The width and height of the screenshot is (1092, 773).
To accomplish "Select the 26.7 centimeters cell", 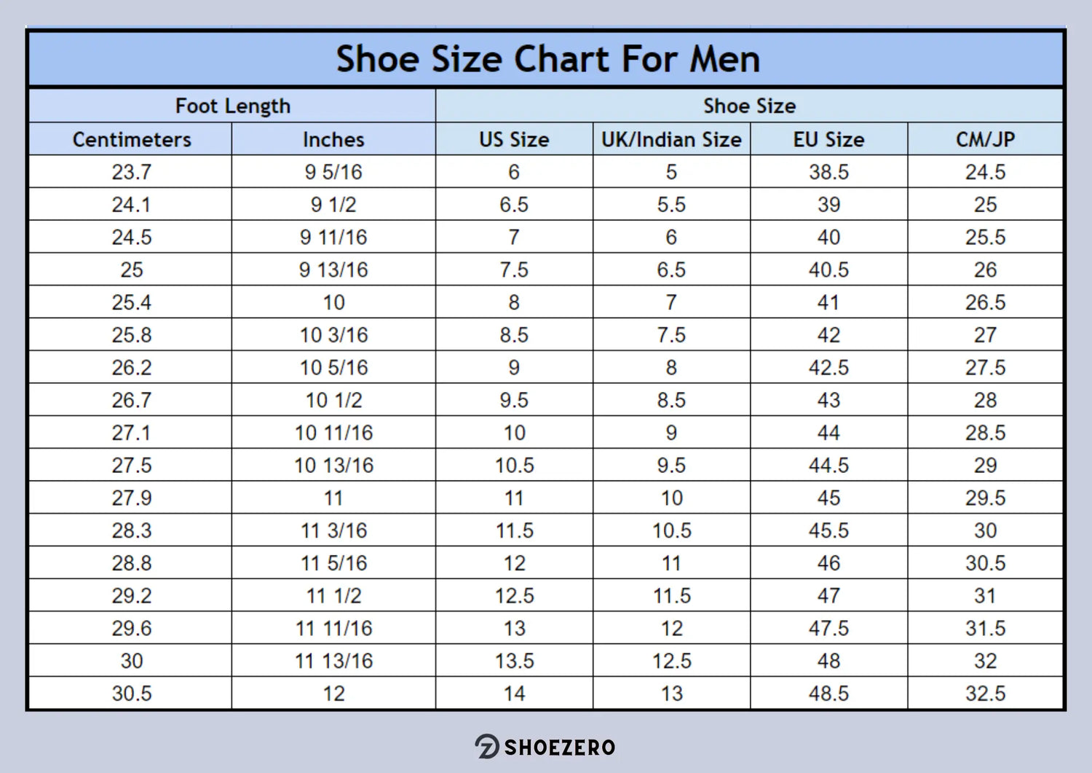I will pyautogui.click(x=132, y=400).
